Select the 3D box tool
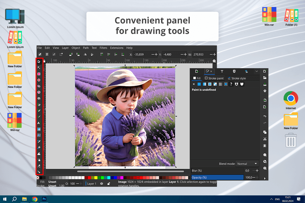This screenshot has height=203, width=305. tap(39, 92)
